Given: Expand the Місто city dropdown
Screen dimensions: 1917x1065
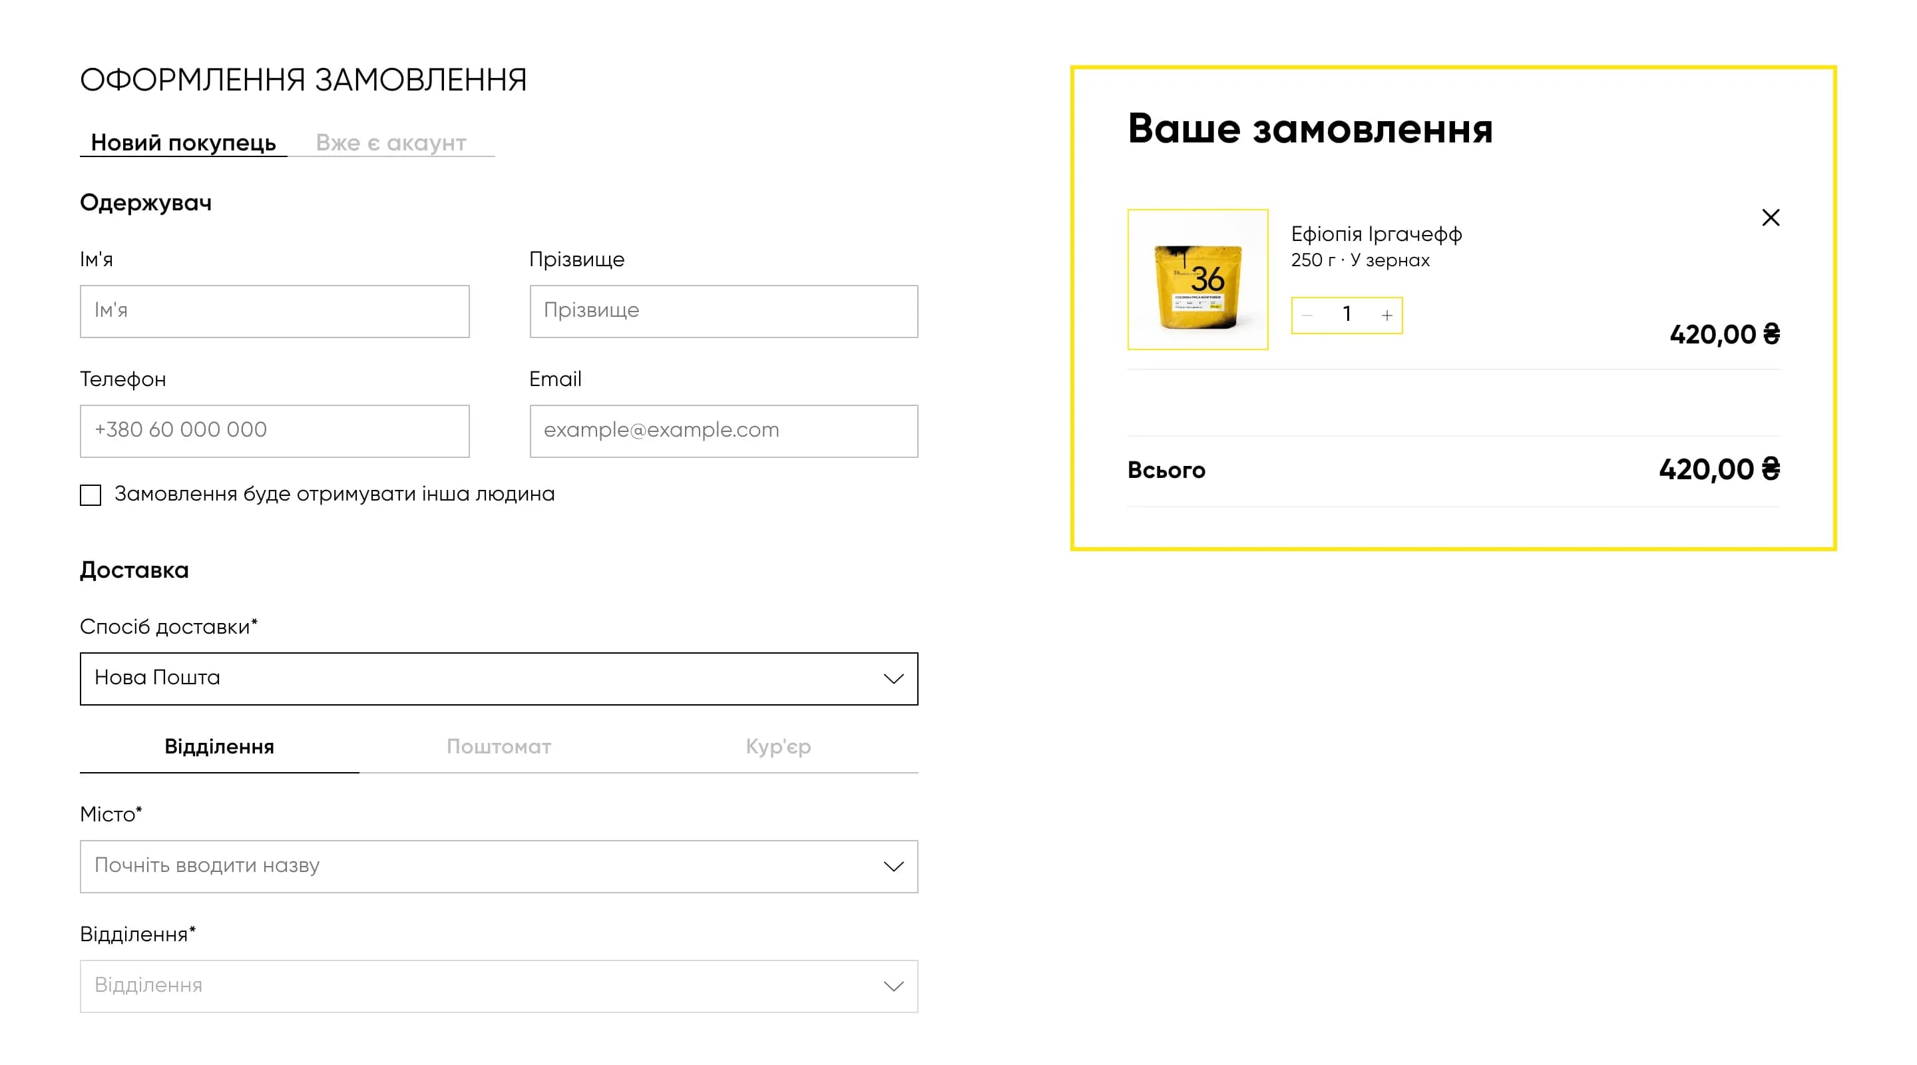Looking at the screenshot, I should [499, 866].
